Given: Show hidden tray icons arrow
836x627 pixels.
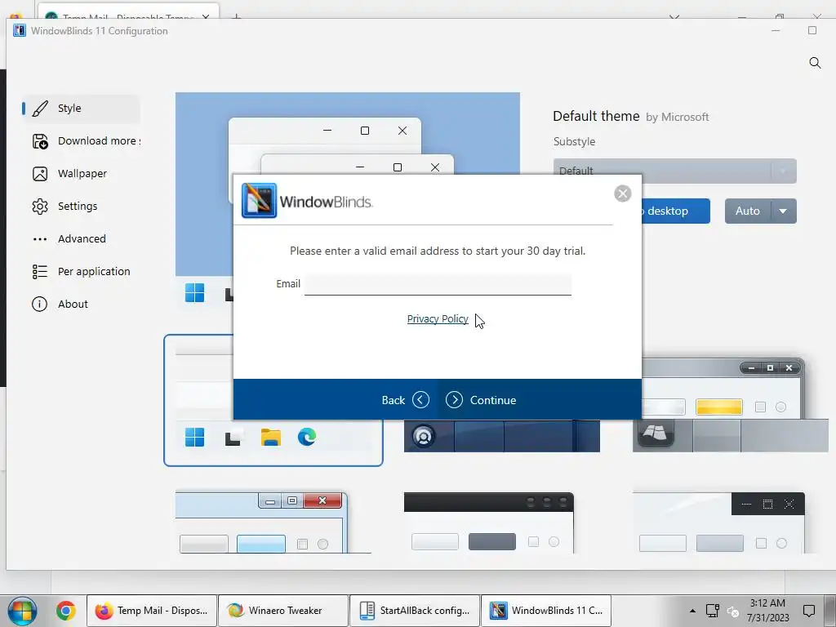Looking at the screenshot, I should (692, 611).
